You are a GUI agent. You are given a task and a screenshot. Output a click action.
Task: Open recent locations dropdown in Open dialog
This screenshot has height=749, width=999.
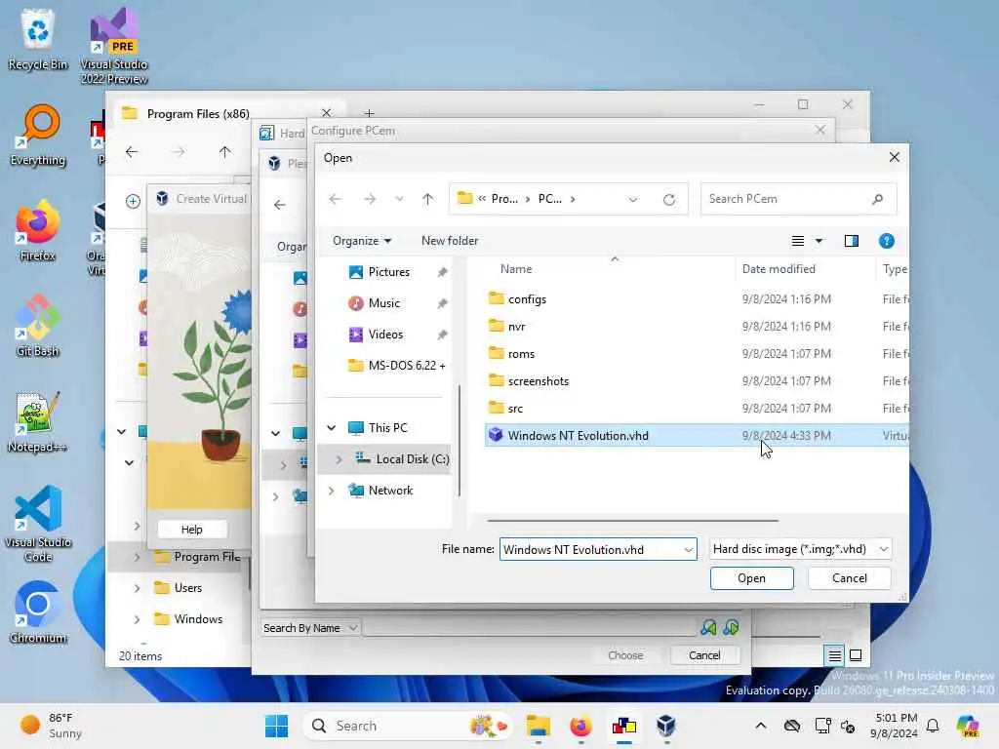pos(399,199)
